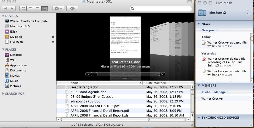The image size is (254, 128).
Task: Switch Finder to column view
Action: coord(37,9)
